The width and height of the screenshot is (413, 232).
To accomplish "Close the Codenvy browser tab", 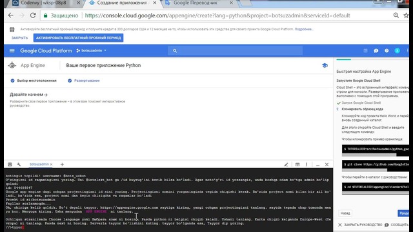I will point(78,3).
